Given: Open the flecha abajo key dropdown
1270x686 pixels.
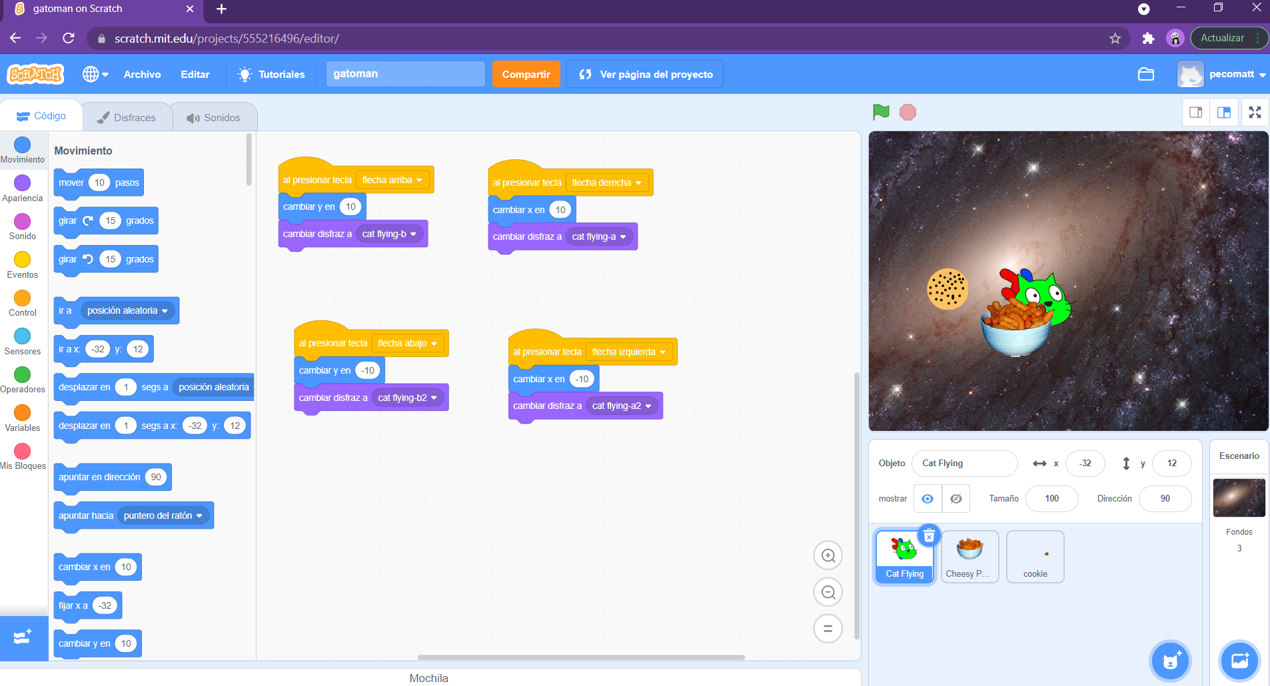Looking at the screenshot, I should (x=408, y=343).
